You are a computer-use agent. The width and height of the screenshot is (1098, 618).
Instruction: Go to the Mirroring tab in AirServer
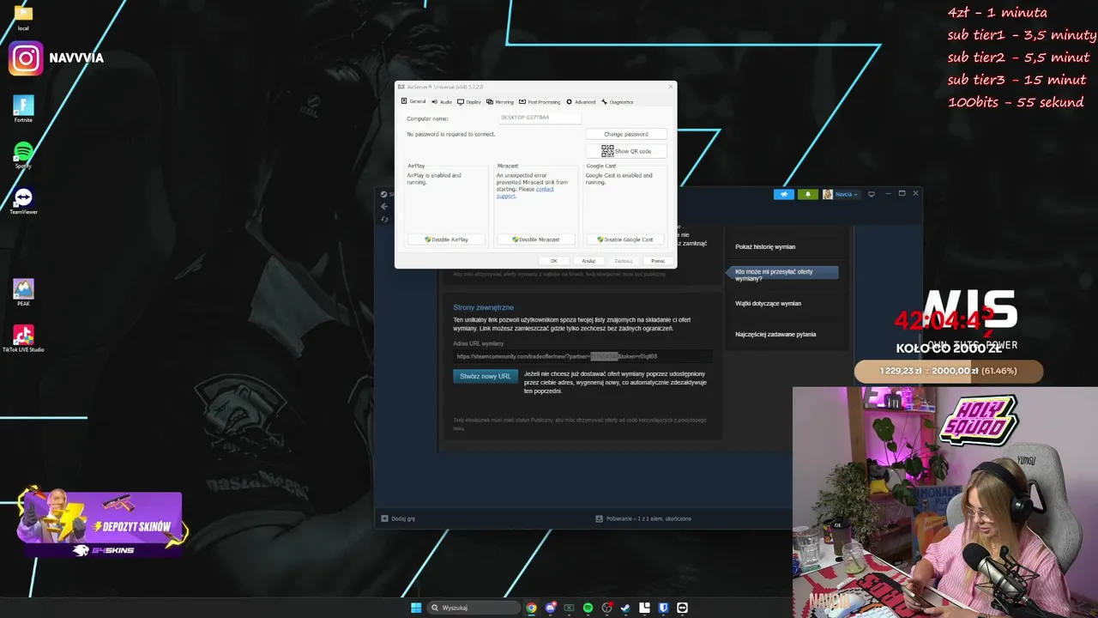500,102
